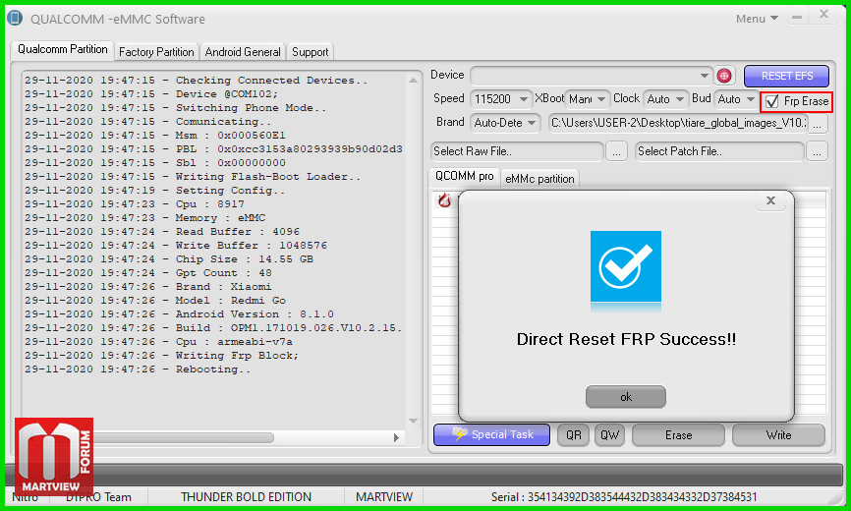This screenshot has width=851, height=511.
Task: Click the flame icon in QCOMM pro panel
Action: pos(444,200)
